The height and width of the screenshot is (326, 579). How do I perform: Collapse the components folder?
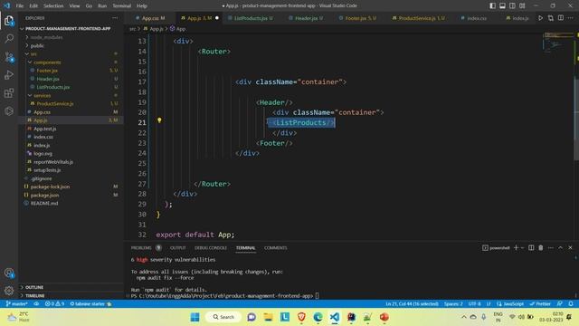tap(30, 62)
